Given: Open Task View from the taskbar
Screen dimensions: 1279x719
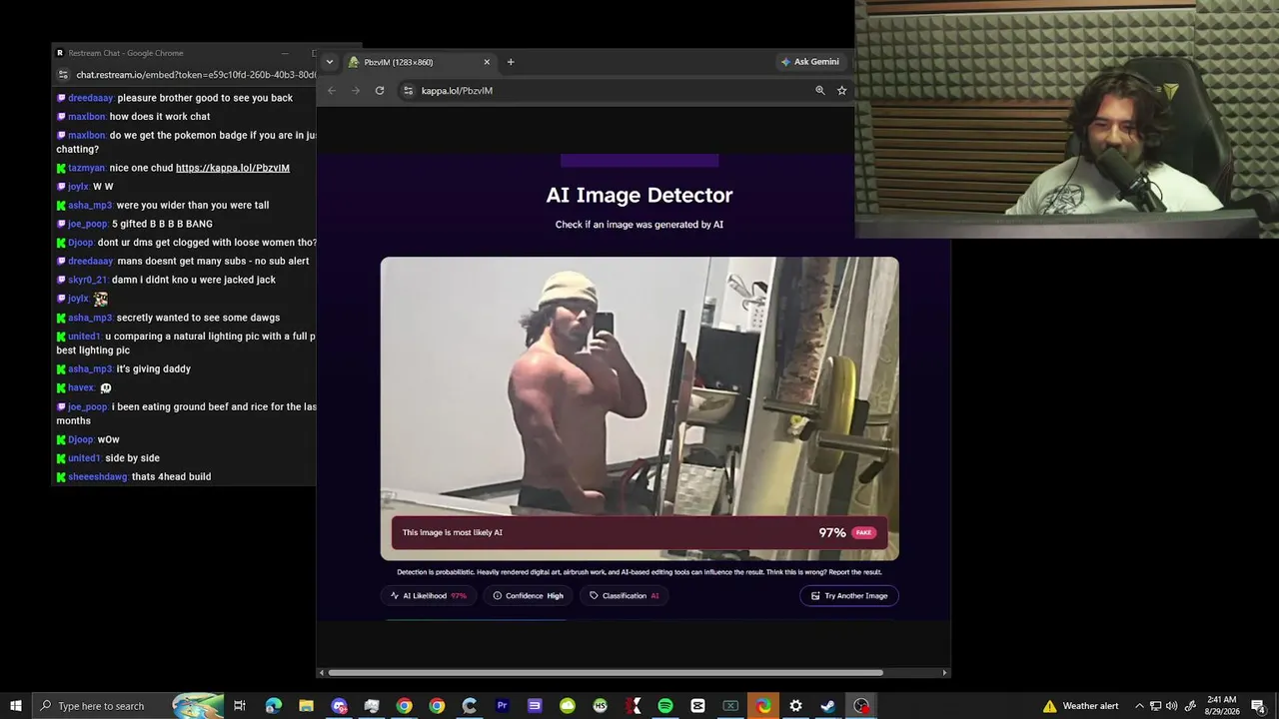Looking at the screenshot, I should coord(240,706).
